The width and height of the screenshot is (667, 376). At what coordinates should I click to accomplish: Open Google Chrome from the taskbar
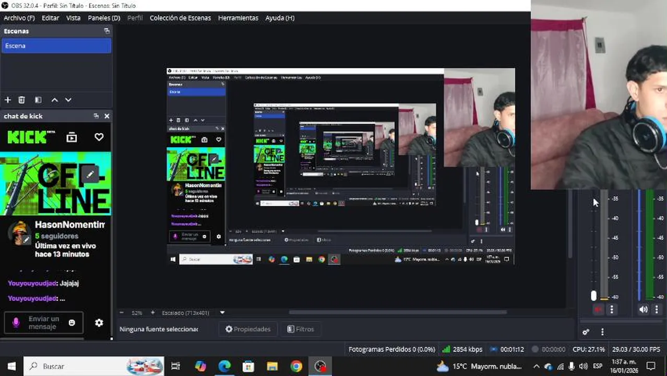296,366
